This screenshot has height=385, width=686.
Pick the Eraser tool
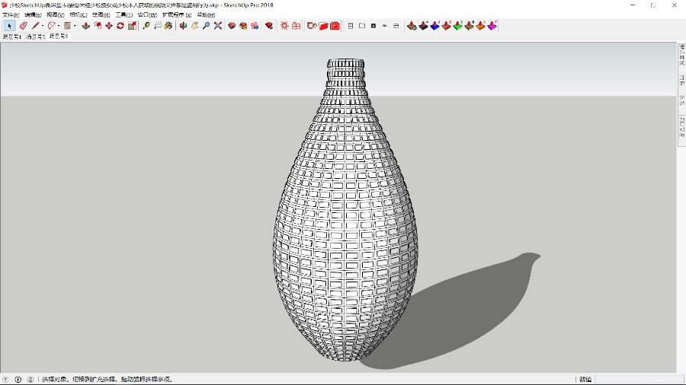coord(24,26)
